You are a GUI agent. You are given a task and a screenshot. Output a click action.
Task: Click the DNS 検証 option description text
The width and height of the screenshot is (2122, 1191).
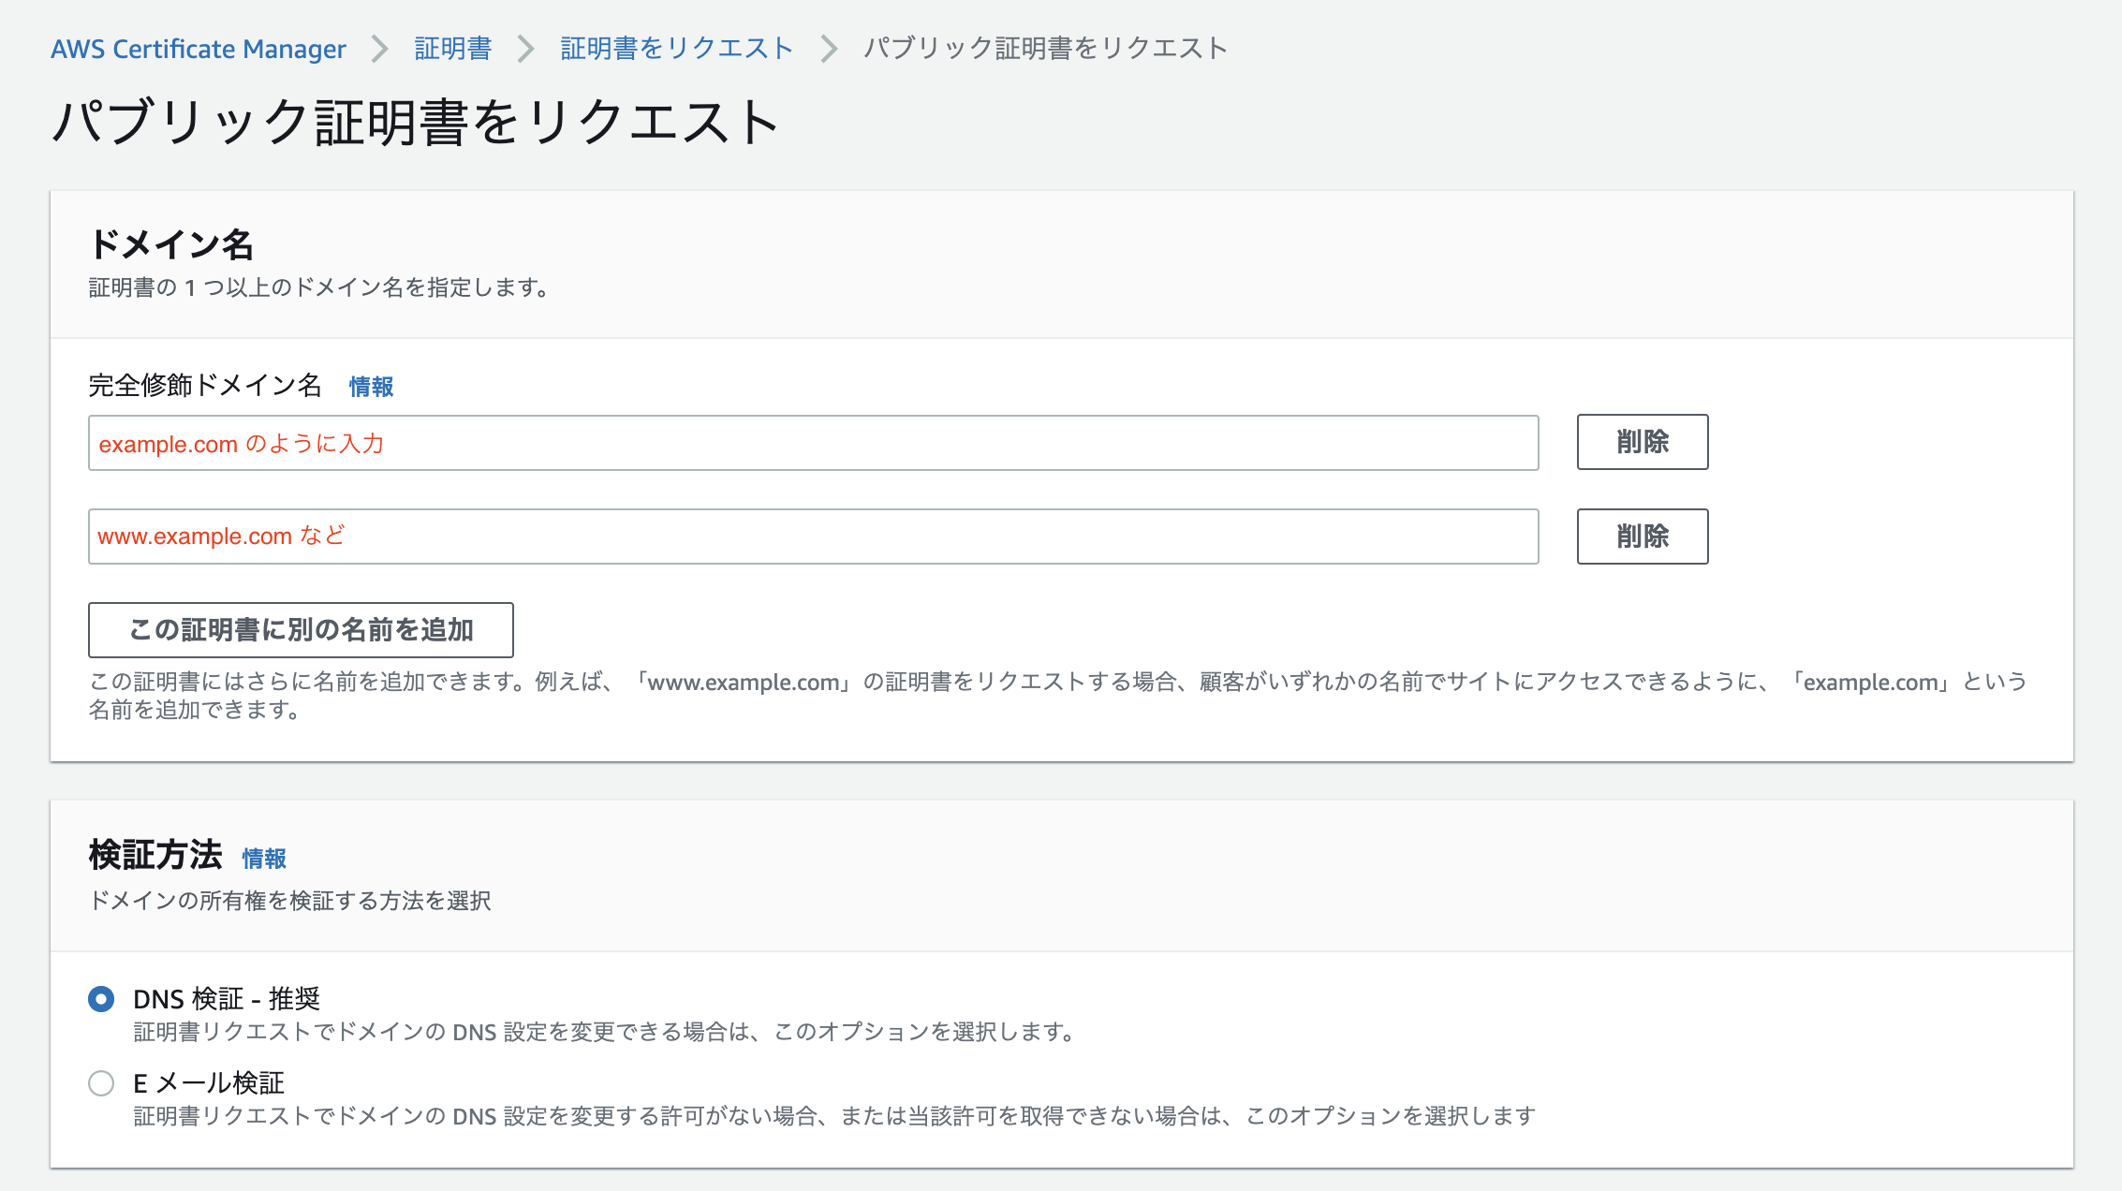(x=604, y=1032)
